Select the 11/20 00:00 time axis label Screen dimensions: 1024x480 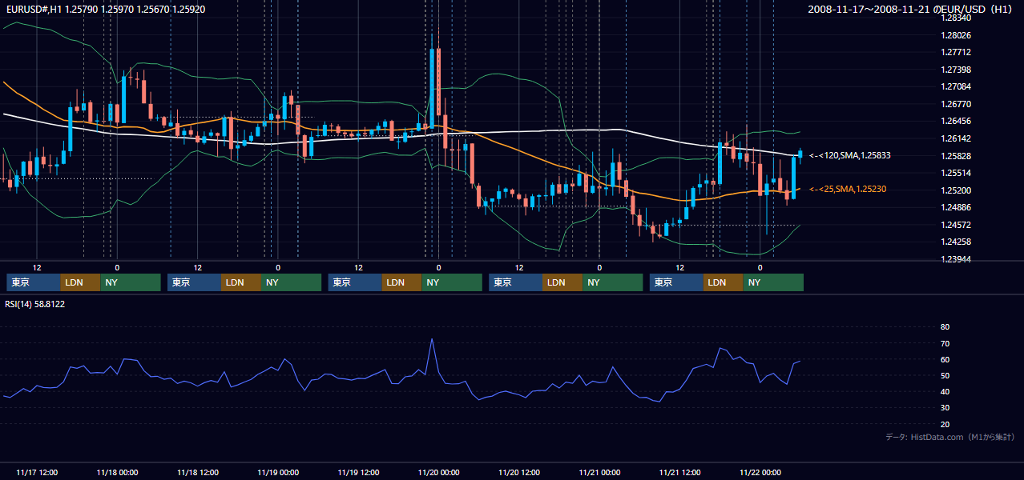coord(439,473)
